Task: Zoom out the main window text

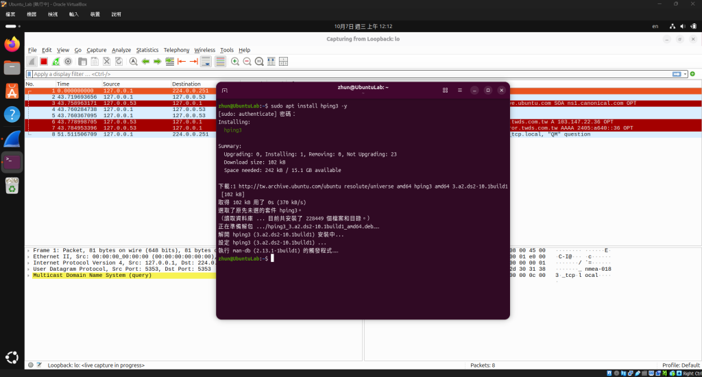Action: click(247, 61)
